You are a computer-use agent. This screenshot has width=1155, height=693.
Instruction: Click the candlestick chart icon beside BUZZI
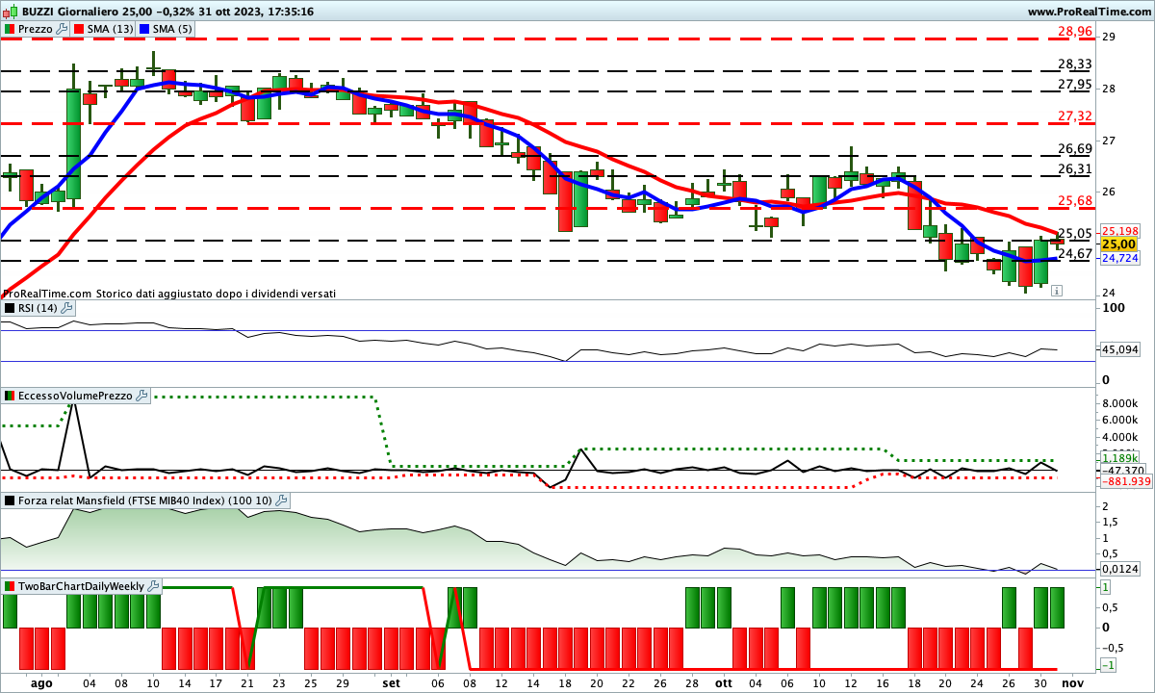click(11, 12)
